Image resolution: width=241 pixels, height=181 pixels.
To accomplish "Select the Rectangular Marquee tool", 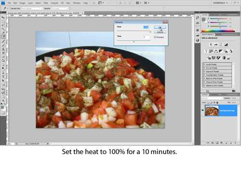I will click(x=3, y=21).
